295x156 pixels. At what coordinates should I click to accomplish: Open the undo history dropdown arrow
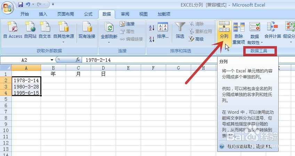(x=33, y=4)
